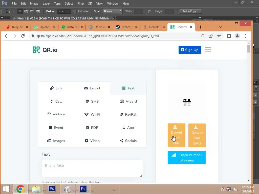Click Photoshop Refine Edge button
The image size is (259, 194).
click(190, 11)
